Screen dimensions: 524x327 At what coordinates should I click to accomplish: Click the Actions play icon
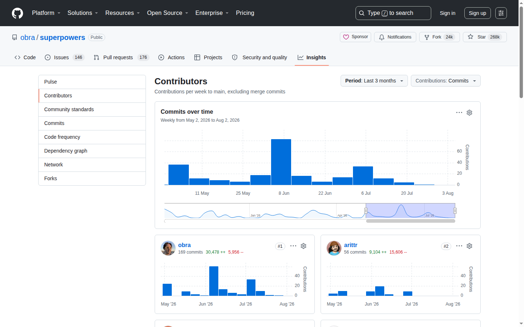coord(161,57)
